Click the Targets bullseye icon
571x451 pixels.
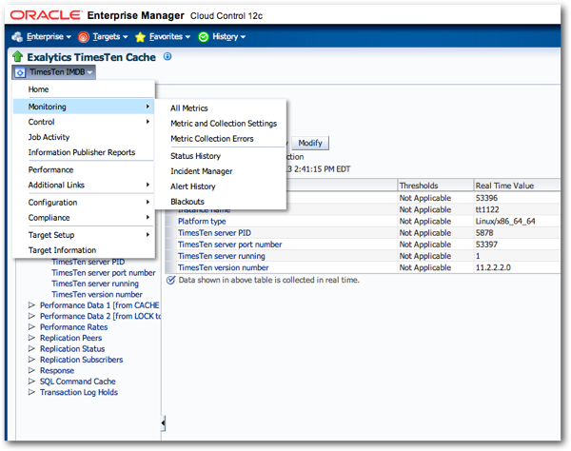(84, 37)
